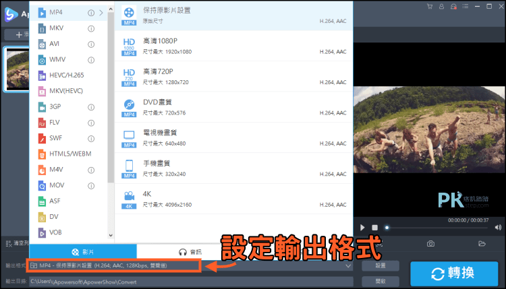Image resolution: width=506 pixels, height=289 pixels.
Task: Click the add files plus button
Action: click(x=18, y=34)
